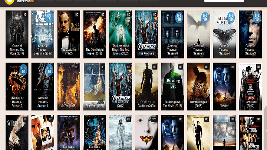Open Game Of Thrones Season 1 poster
Viewport: 267px width, 150px height.
click(x=43, y=87)
